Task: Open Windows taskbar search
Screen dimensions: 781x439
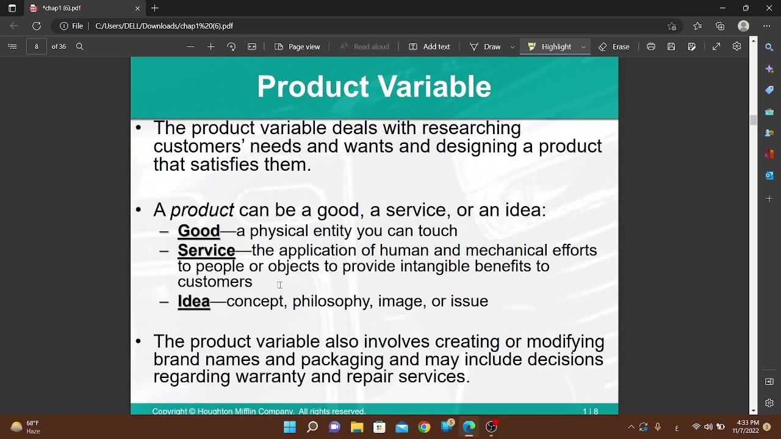Action: [312, 427]
